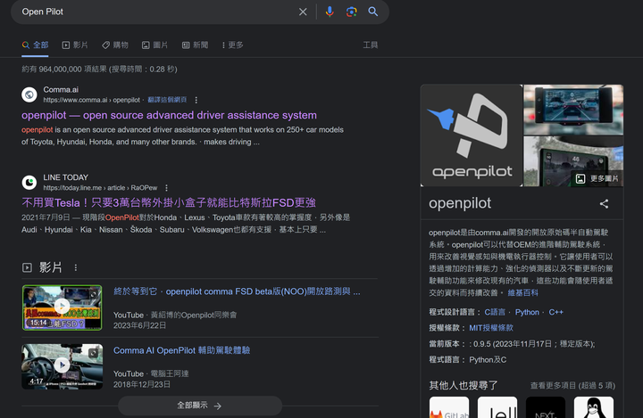This screenshot has height=418, width=643.
Task: Click the 當前版本 0.9.5 text
Action: (x=512, y=344)
